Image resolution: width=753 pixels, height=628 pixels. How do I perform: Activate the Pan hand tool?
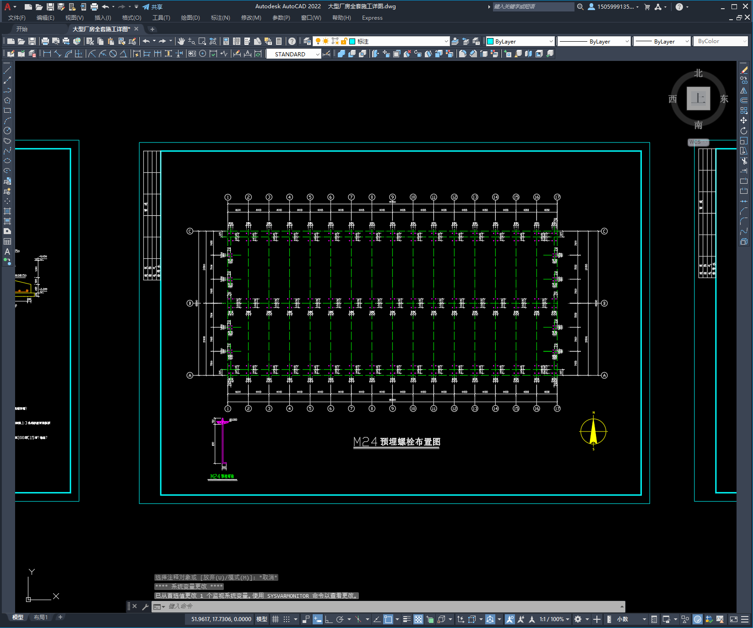(x=181, y=41)
